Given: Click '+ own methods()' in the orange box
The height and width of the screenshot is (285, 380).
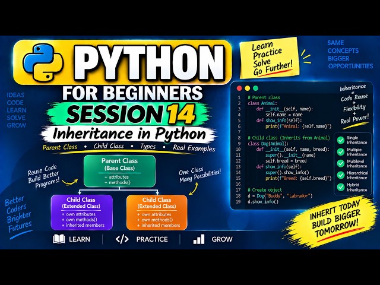Looking at the screenshot, I should click(155, 220).
